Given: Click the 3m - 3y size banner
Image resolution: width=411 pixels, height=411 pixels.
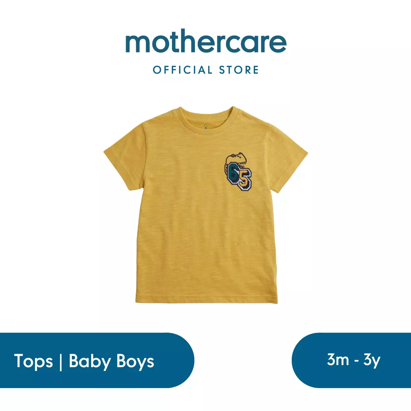Looking at the screenshot, I should coord(351,360).
